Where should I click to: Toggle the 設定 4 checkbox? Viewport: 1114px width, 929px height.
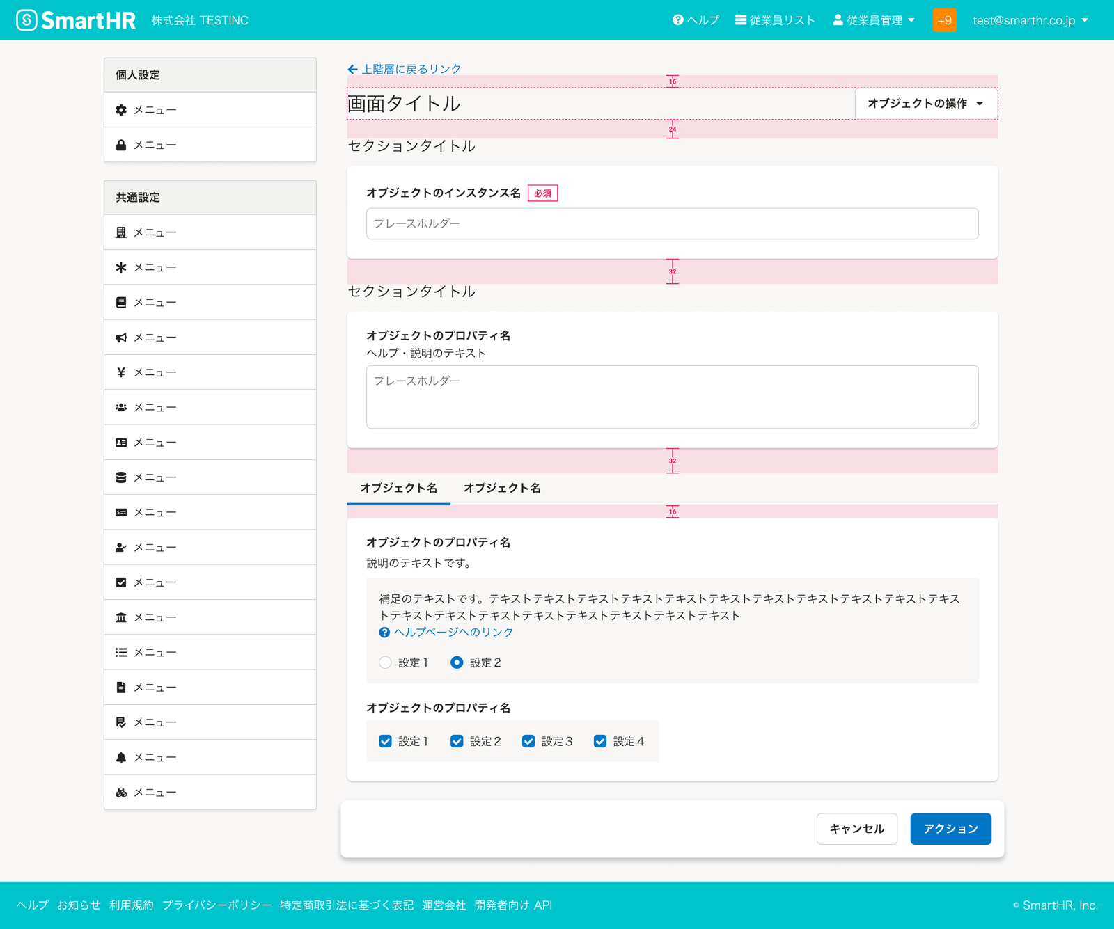coord(600,741)
